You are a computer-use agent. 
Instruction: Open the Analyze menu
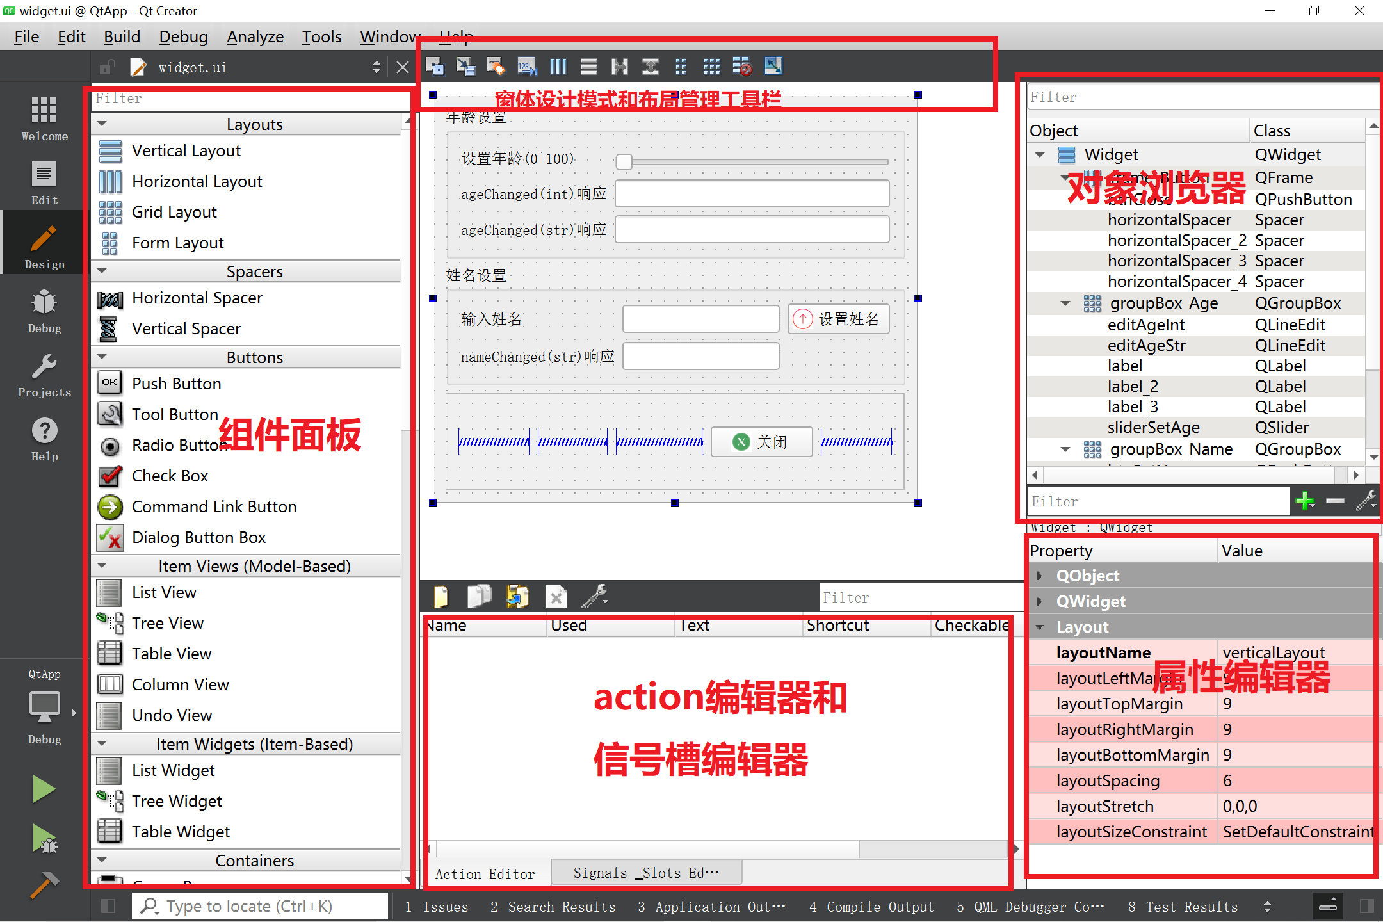coord(255,36)
